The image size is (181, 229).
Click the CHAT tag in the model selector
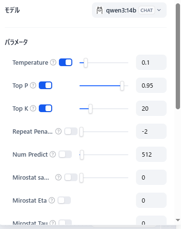pos(147,10)
